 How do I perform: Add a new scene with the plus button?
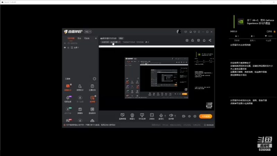(x=96, y=38)
